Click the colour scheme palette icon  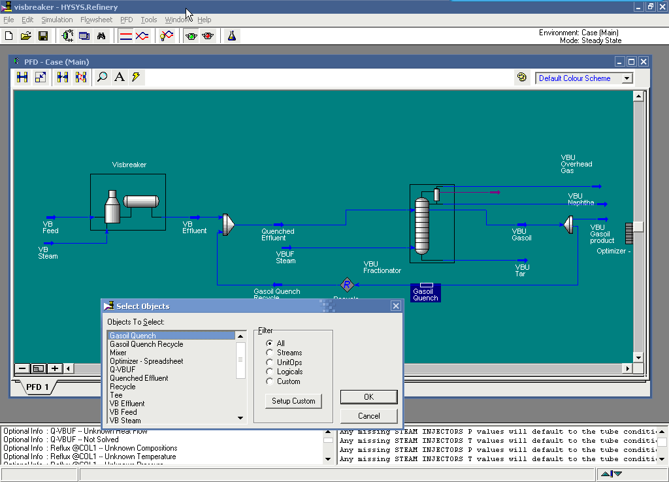(521, 77)
